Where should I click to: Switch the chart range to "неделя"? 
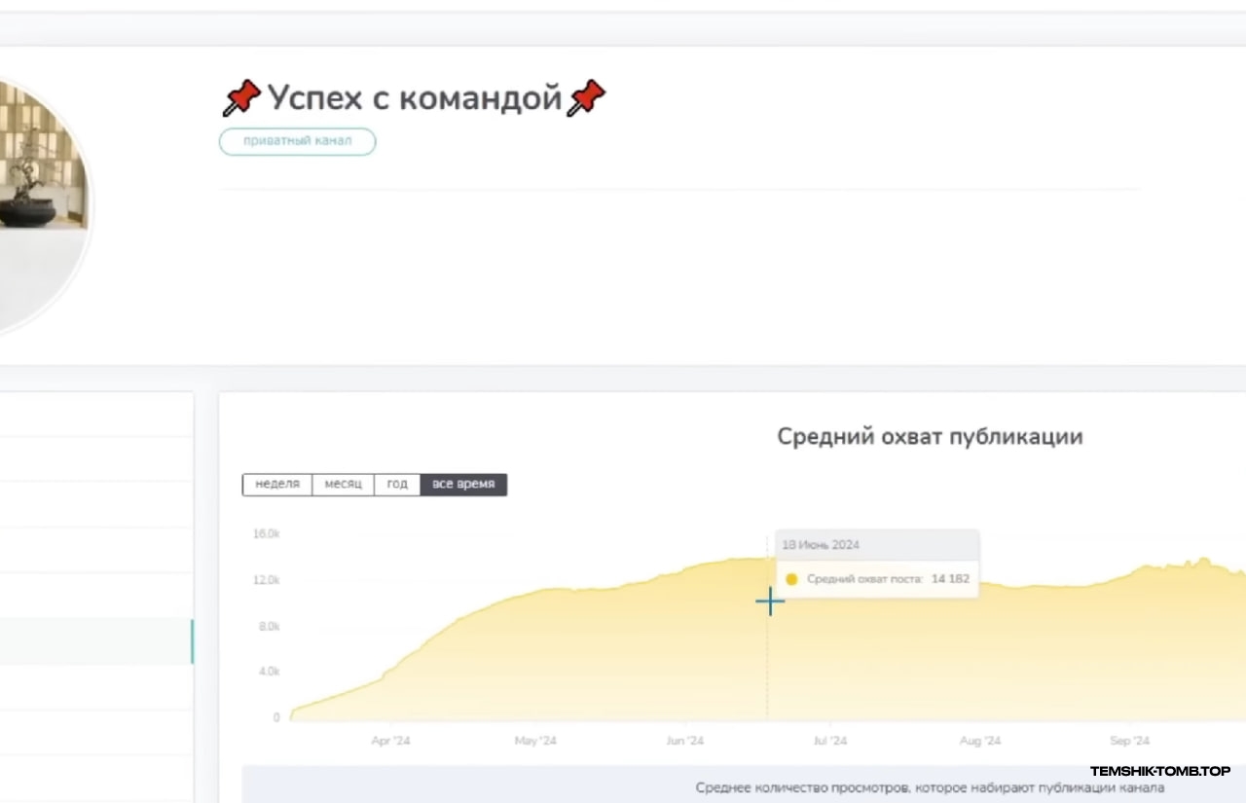pyautogui.click(x=277, y=484)
